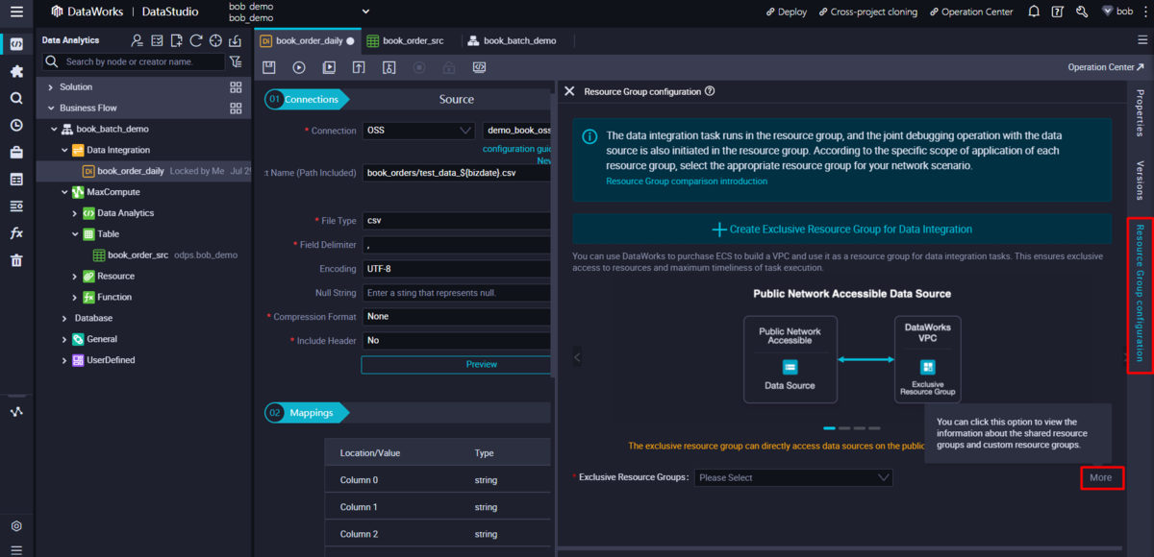The height and width of the screenshot is (557, 1154).
Task: Open the Exclusive Resource Groups select dropdown
Action: [x=793, y=477]
